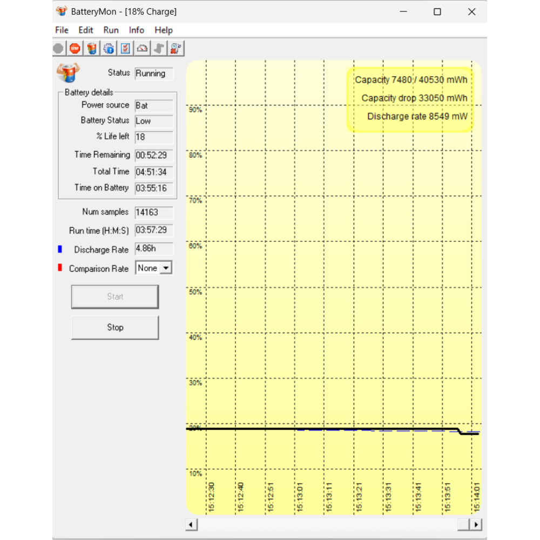Click the BatteryMon logo beside Status
Screen dimensions: 540x540
67,73
